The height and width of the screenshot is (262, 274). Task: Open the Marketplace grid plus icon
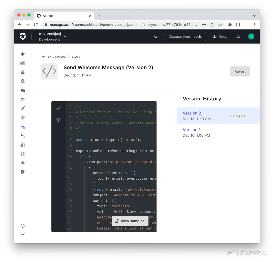[x=23, y=154]
